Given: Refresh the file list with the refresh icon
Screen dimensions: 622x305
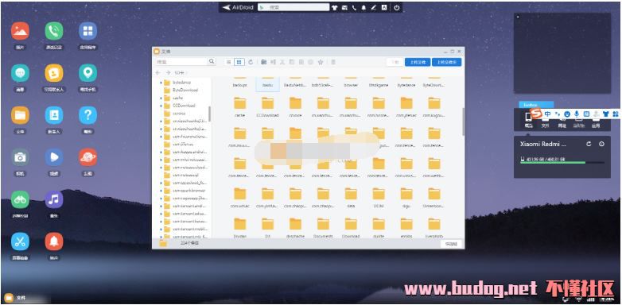Looking at the screenshot, I should pyautogui.click(x=251, y=62).
